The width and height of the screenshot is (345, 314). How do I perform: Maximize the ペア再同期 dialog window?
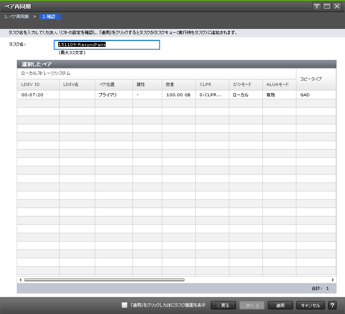click(x=327, y=6)
